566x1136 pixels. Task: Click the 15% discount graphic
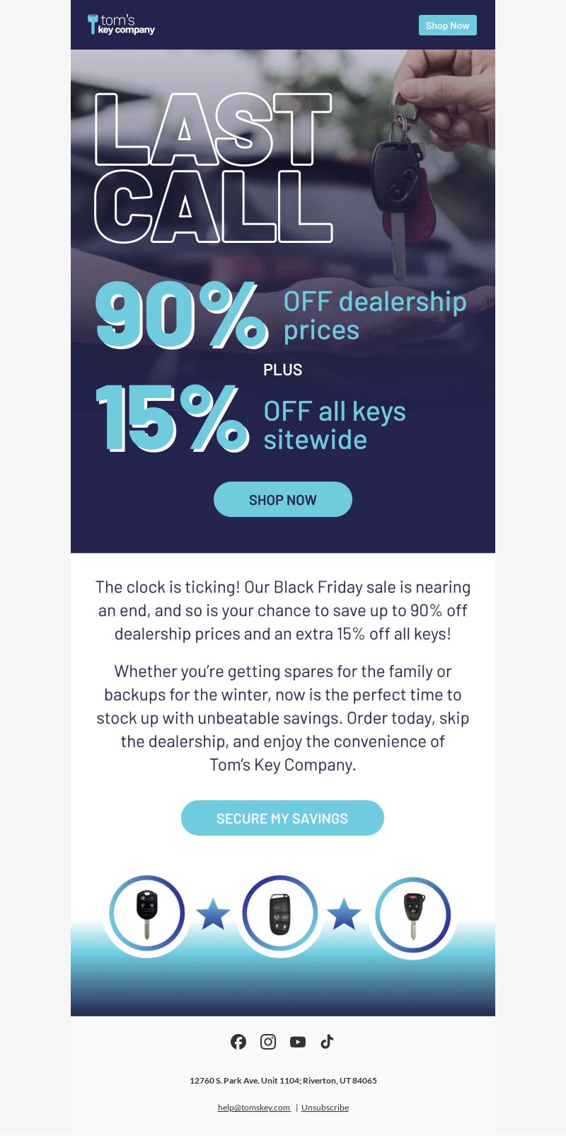coord(173,419)
